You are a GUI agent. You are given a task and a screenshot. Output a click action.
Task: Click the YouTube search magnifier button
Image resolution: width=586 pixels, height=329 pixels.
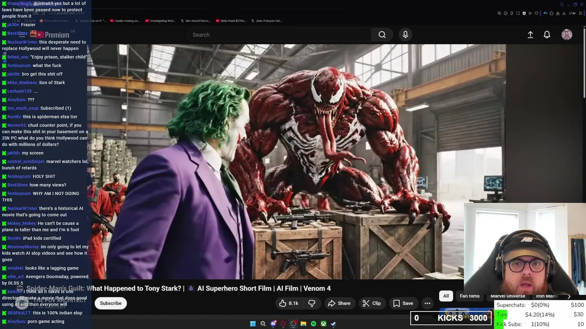tap(382, 35)
